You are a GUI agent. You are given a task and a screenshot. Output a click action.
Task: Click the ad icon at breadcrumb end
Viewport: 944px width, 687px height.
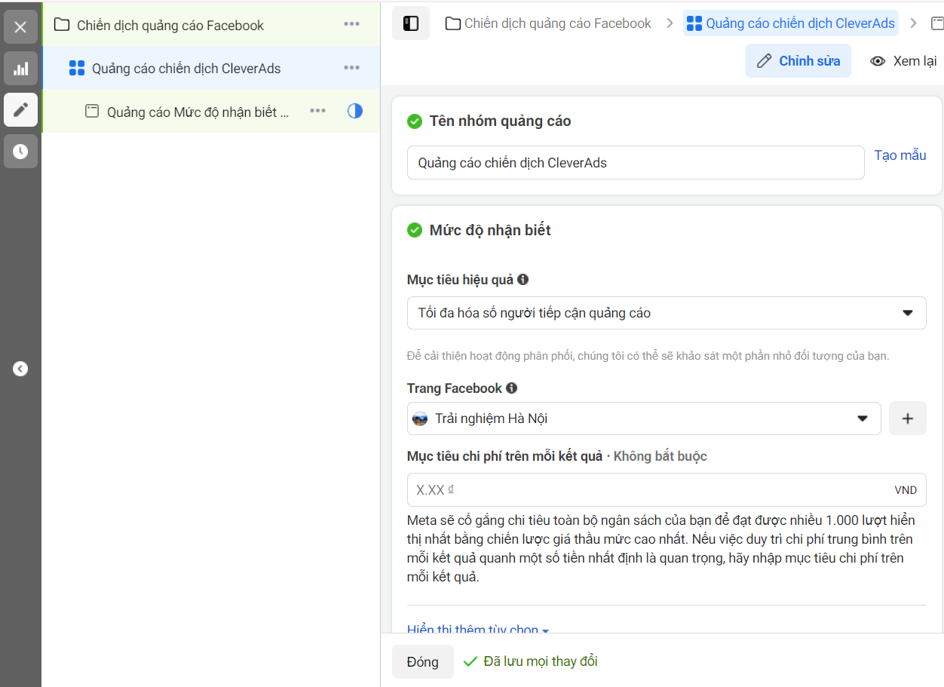[x=938, y=24]
